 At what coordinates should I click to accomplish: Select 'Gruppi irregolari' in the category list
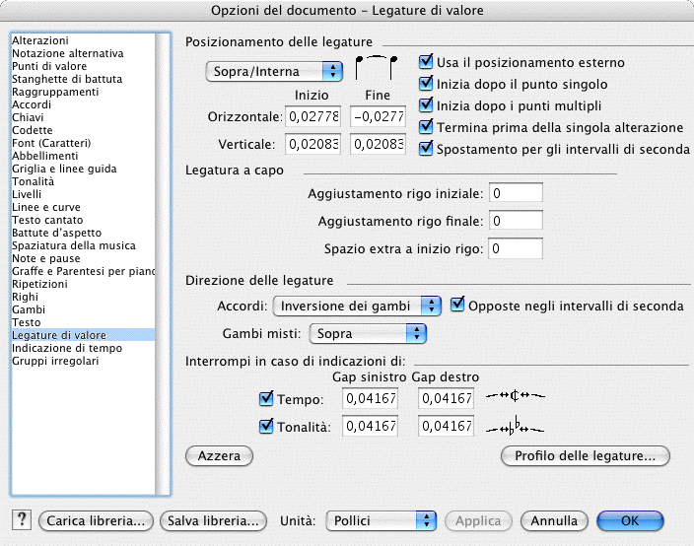[55, 361]
